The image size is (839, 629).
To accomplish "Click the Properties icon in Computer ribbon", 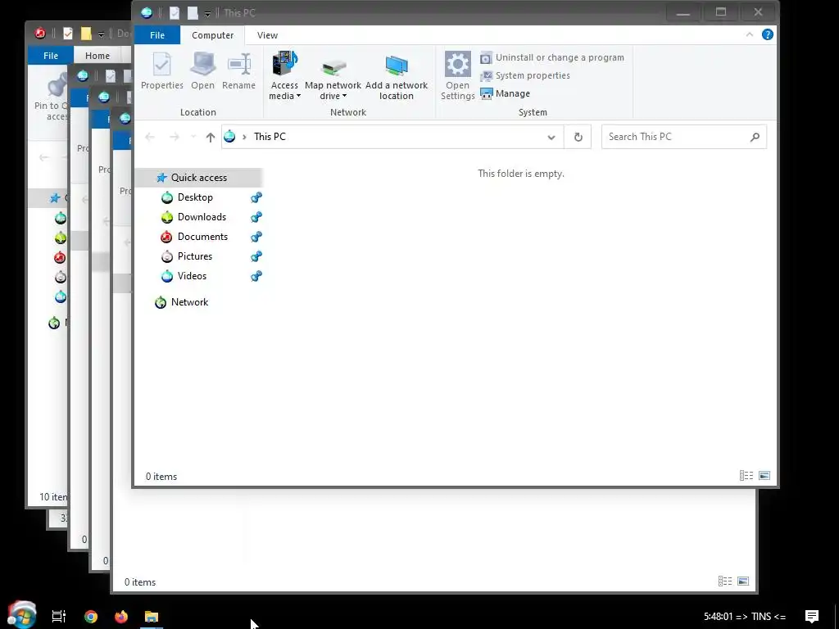I will tap(161, 64).
